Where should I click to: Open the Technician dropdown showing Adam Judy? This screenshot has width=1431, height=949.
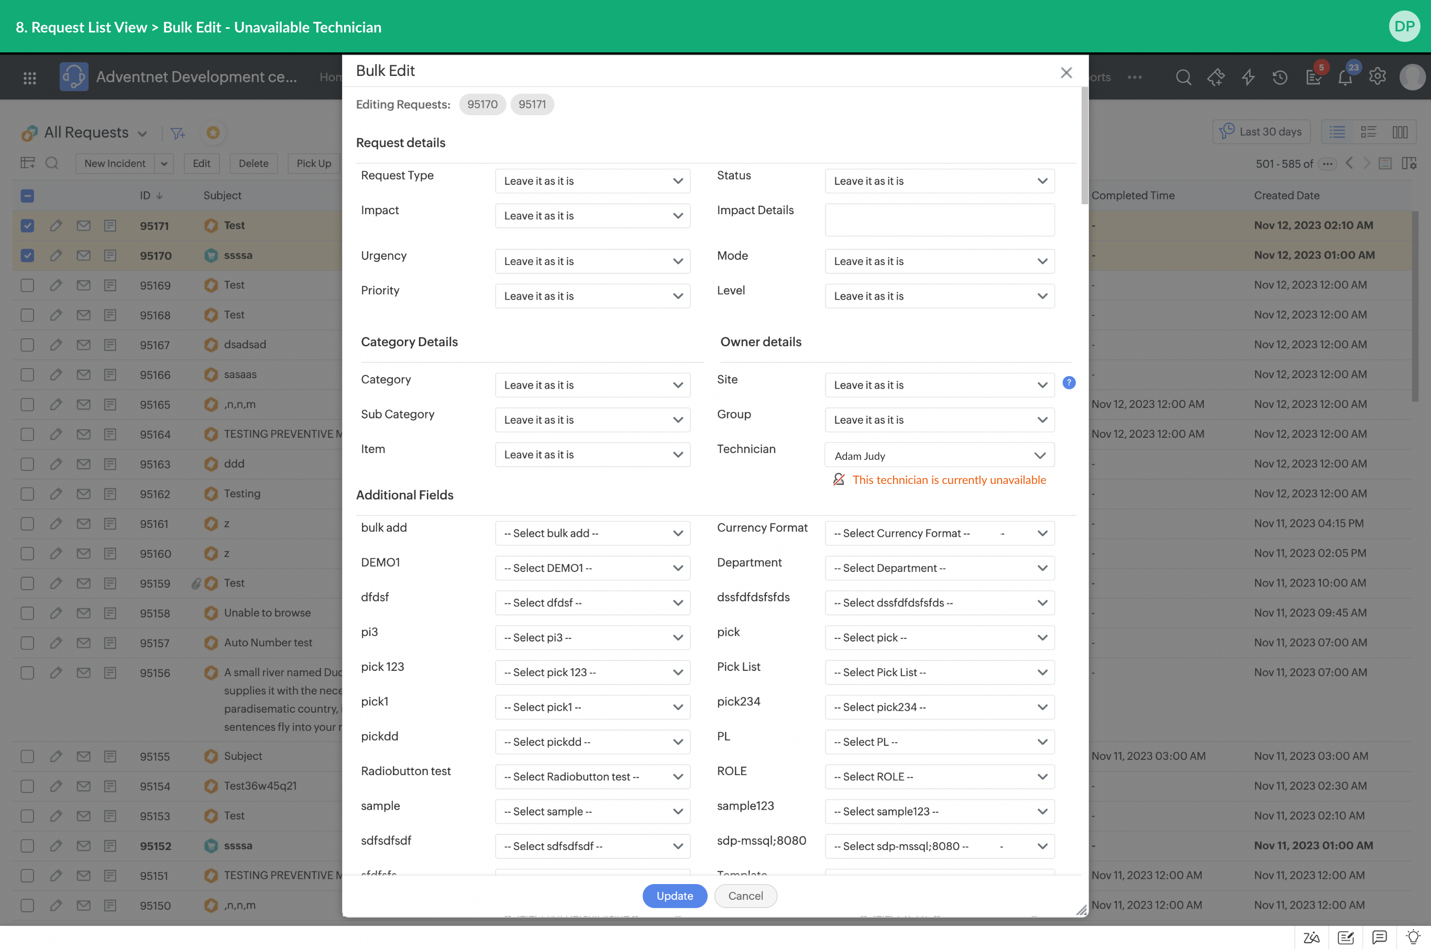coord(939,455)
